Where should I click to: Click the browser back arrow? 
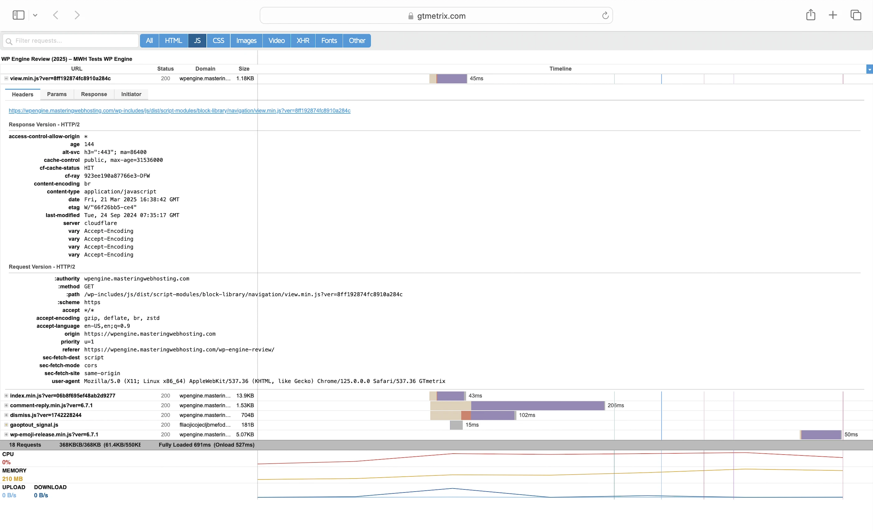tap(56, 15)
